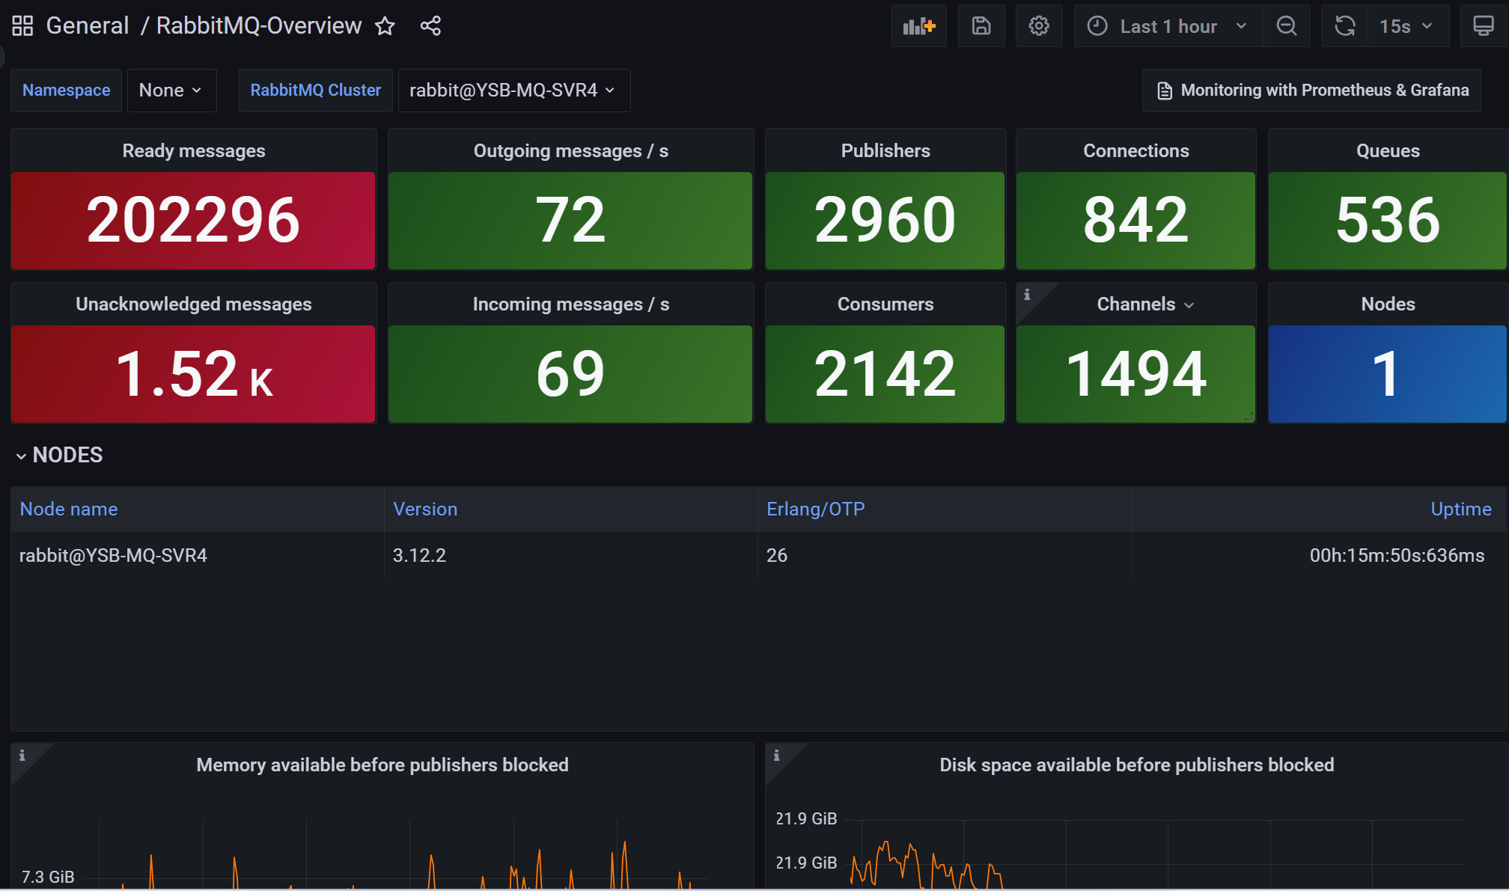The height and width of the screenshot is (891, 1509).
Task: Click the dashboards grid icon
Action: pyautogui.click(x=22, y=26)
